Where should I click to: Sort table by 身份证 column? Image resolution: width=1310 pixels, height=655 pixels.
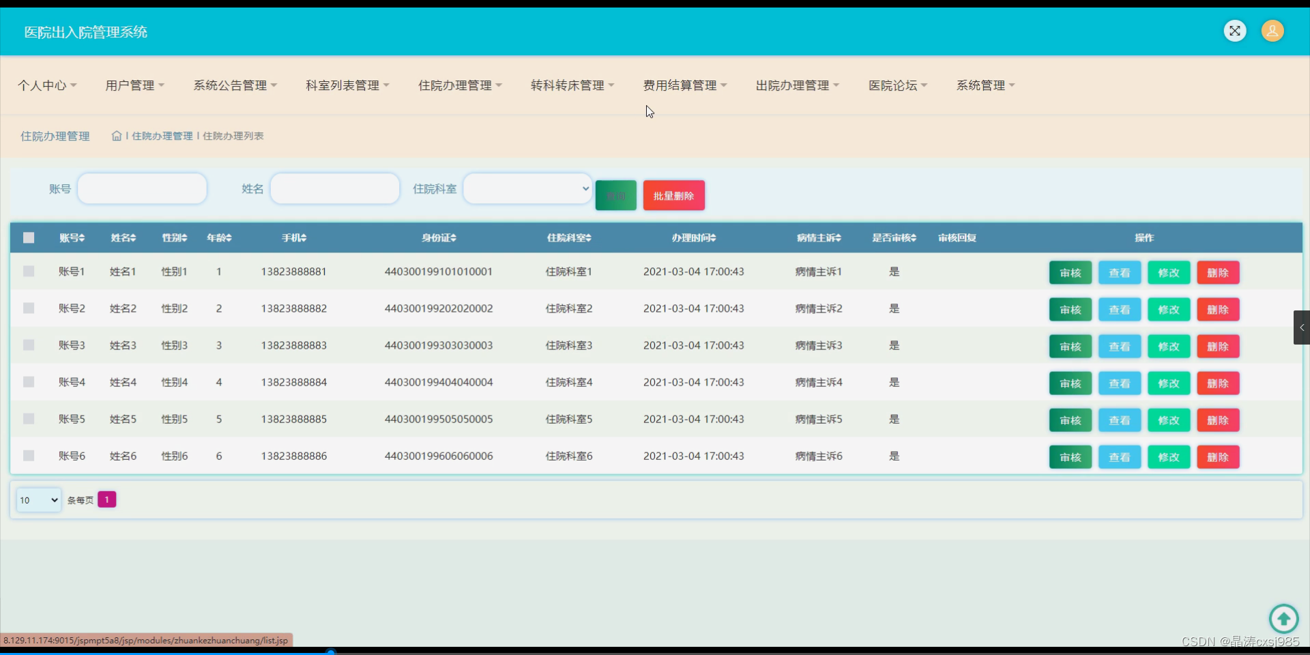click(439, 237)
